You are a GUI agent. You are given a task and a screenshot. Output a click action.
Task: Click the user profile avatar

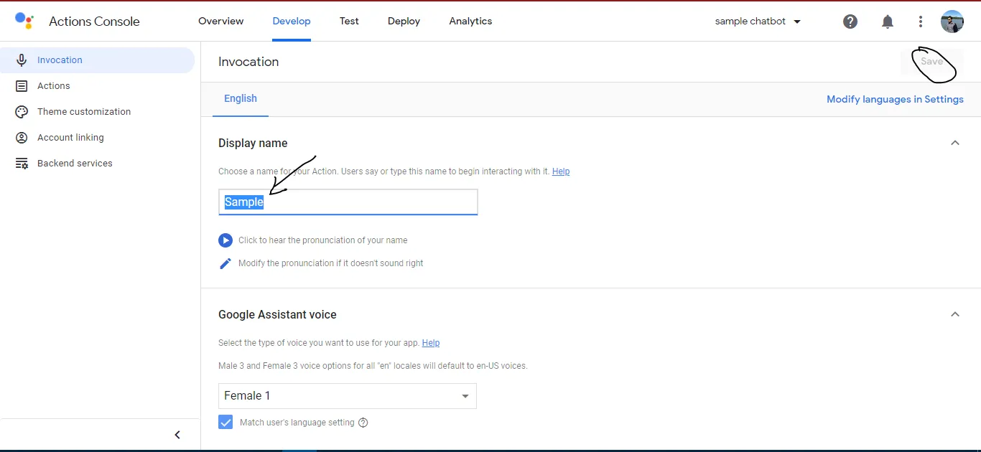coord(952,22)
